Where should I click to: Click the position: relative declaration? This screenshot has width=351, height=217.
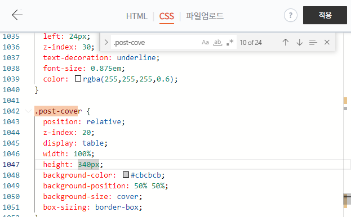point(84,121)
